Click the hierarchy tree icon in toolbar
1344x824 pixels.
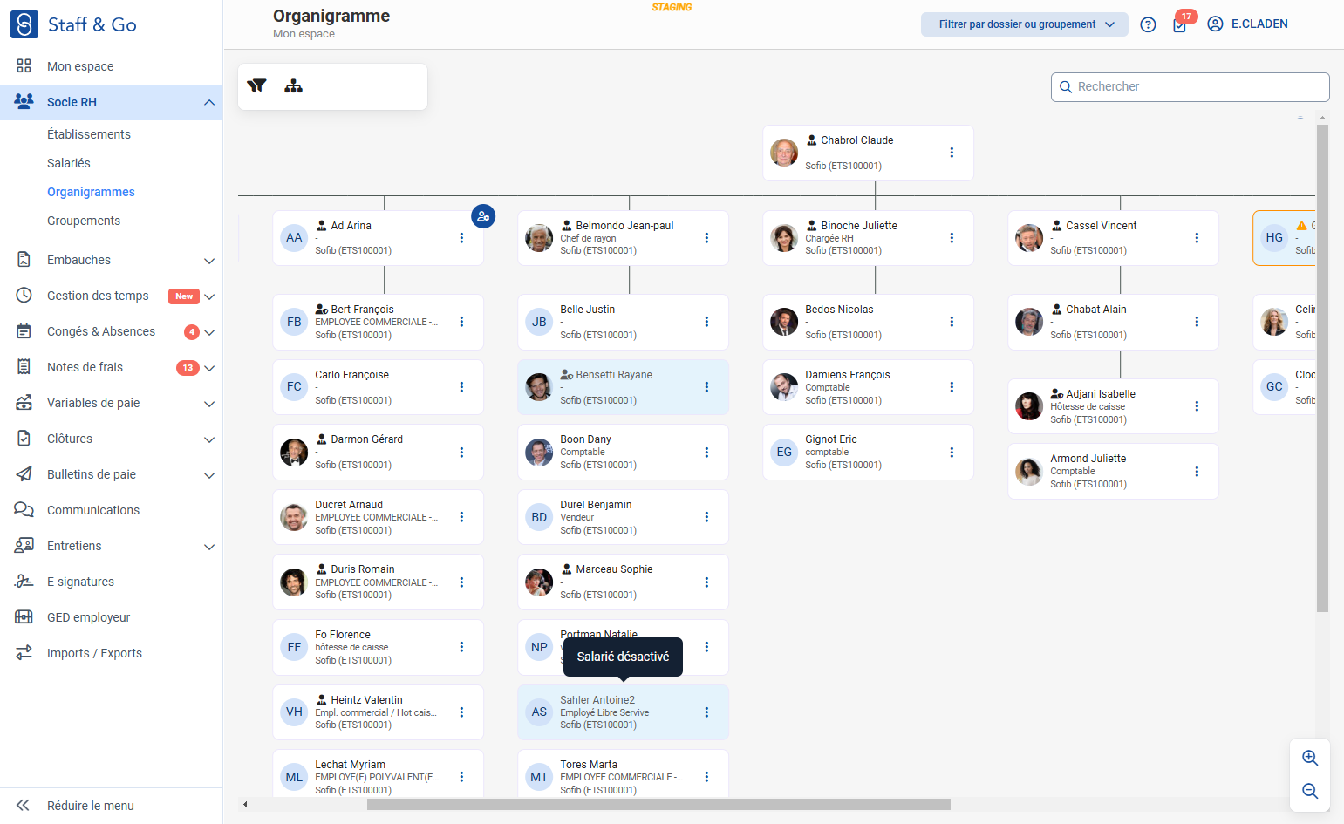click(294, 85)
